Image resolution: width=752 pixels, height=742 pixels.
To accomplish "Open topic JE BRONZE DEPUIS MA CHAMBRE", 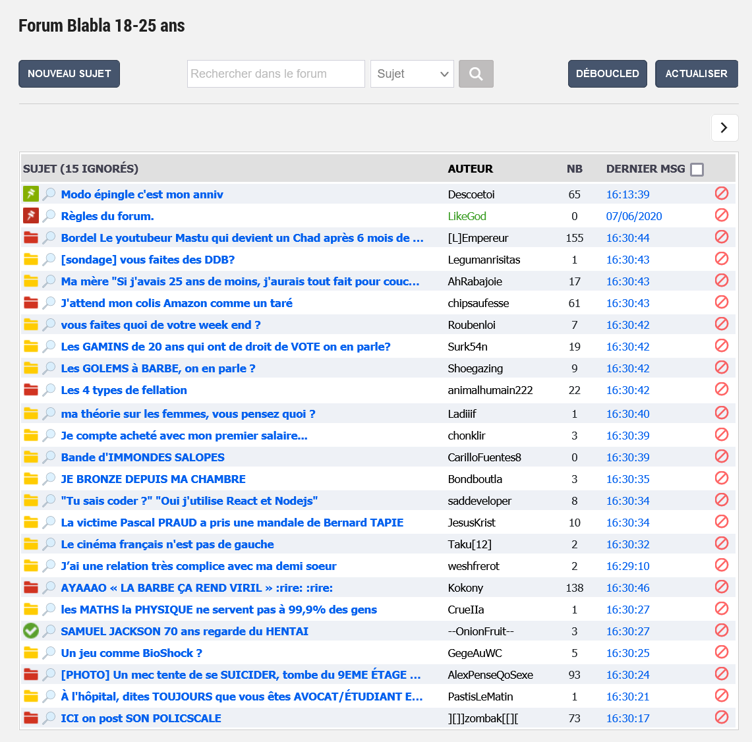I will 153,479.
